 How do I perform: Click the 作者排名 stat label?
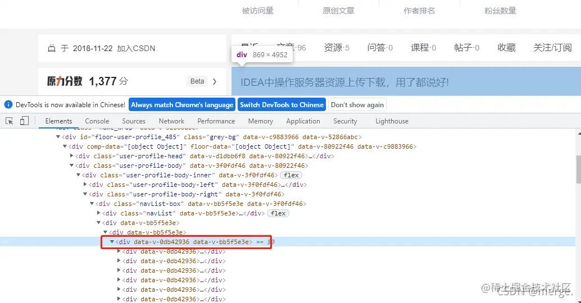coord(419,11)
